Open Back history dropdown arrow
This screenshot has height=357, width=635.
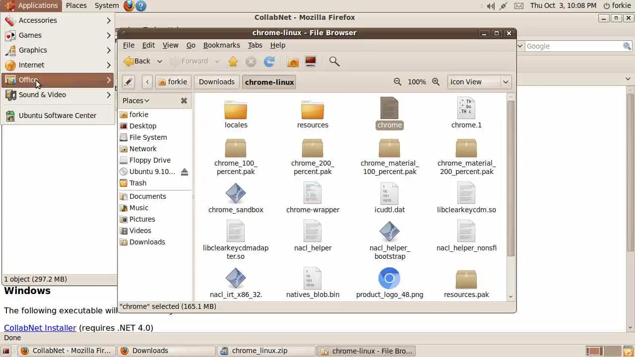(x=160, y=61)
